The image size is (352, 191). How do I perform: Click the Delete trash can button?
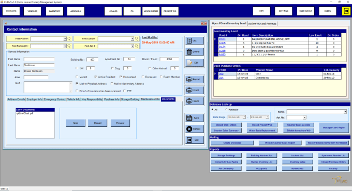pyautogui.click(x=195, y=52)
